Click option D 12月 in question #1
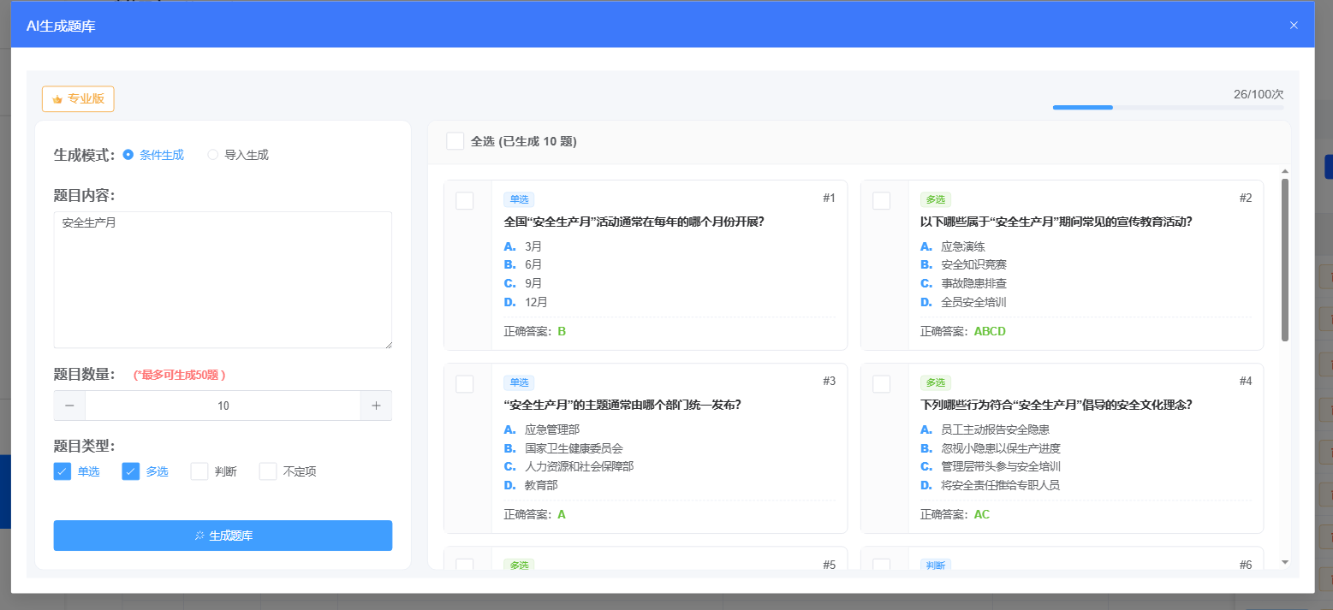 tap(526, 302)
